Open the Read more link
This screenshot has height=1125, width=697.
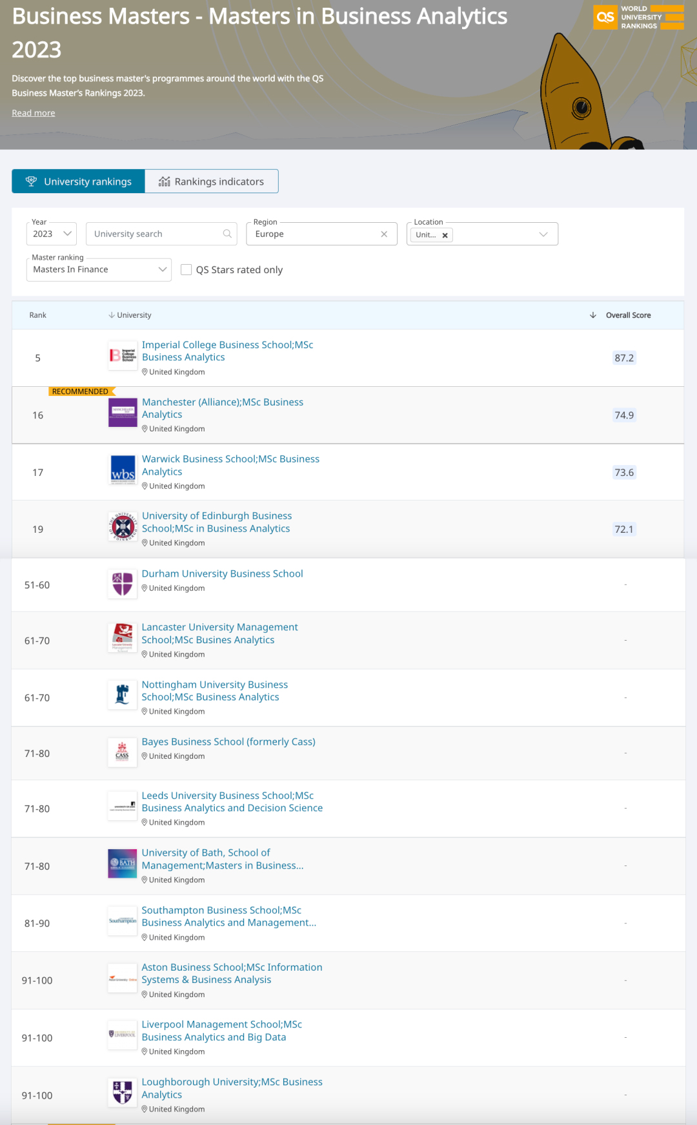coord(34,113)
